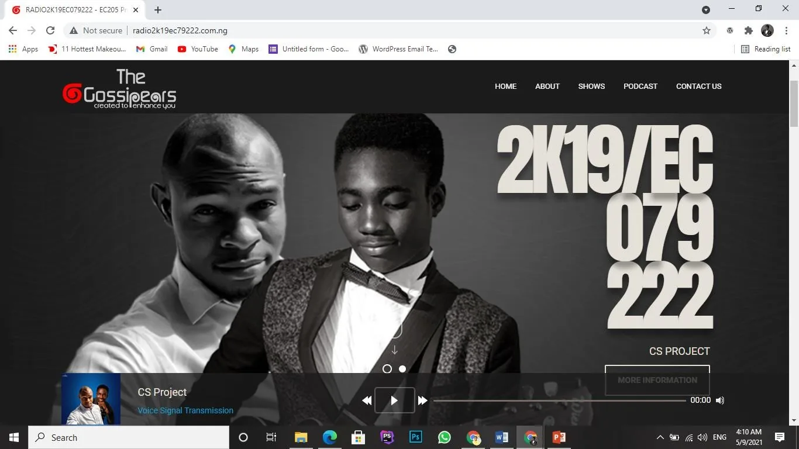The image size is (799, 449).
Task: Open the HOME menu item
Action: click(505, 86)
